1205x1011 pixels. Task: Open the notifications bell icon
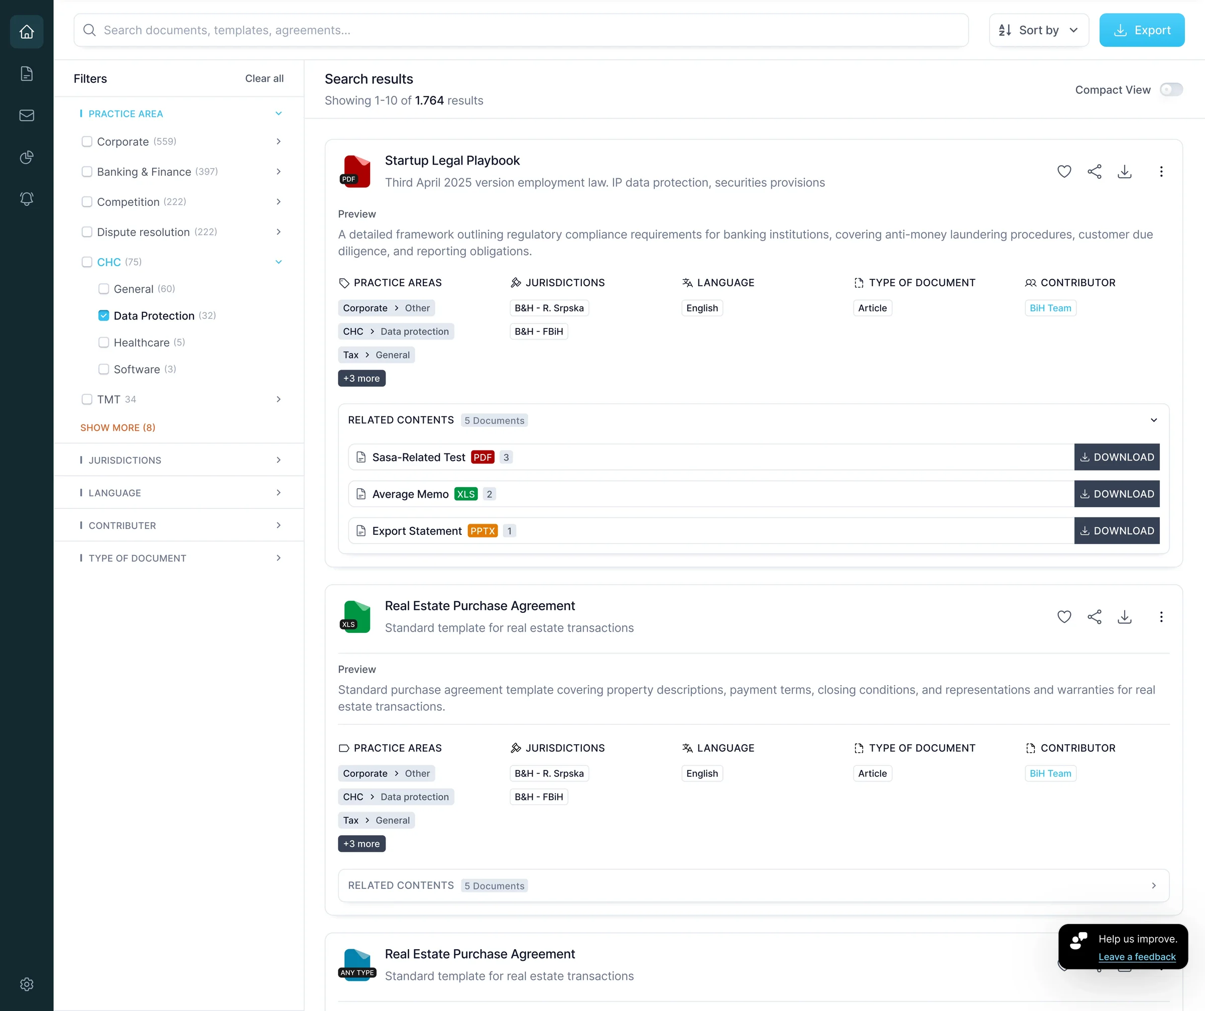pos(27,199)
